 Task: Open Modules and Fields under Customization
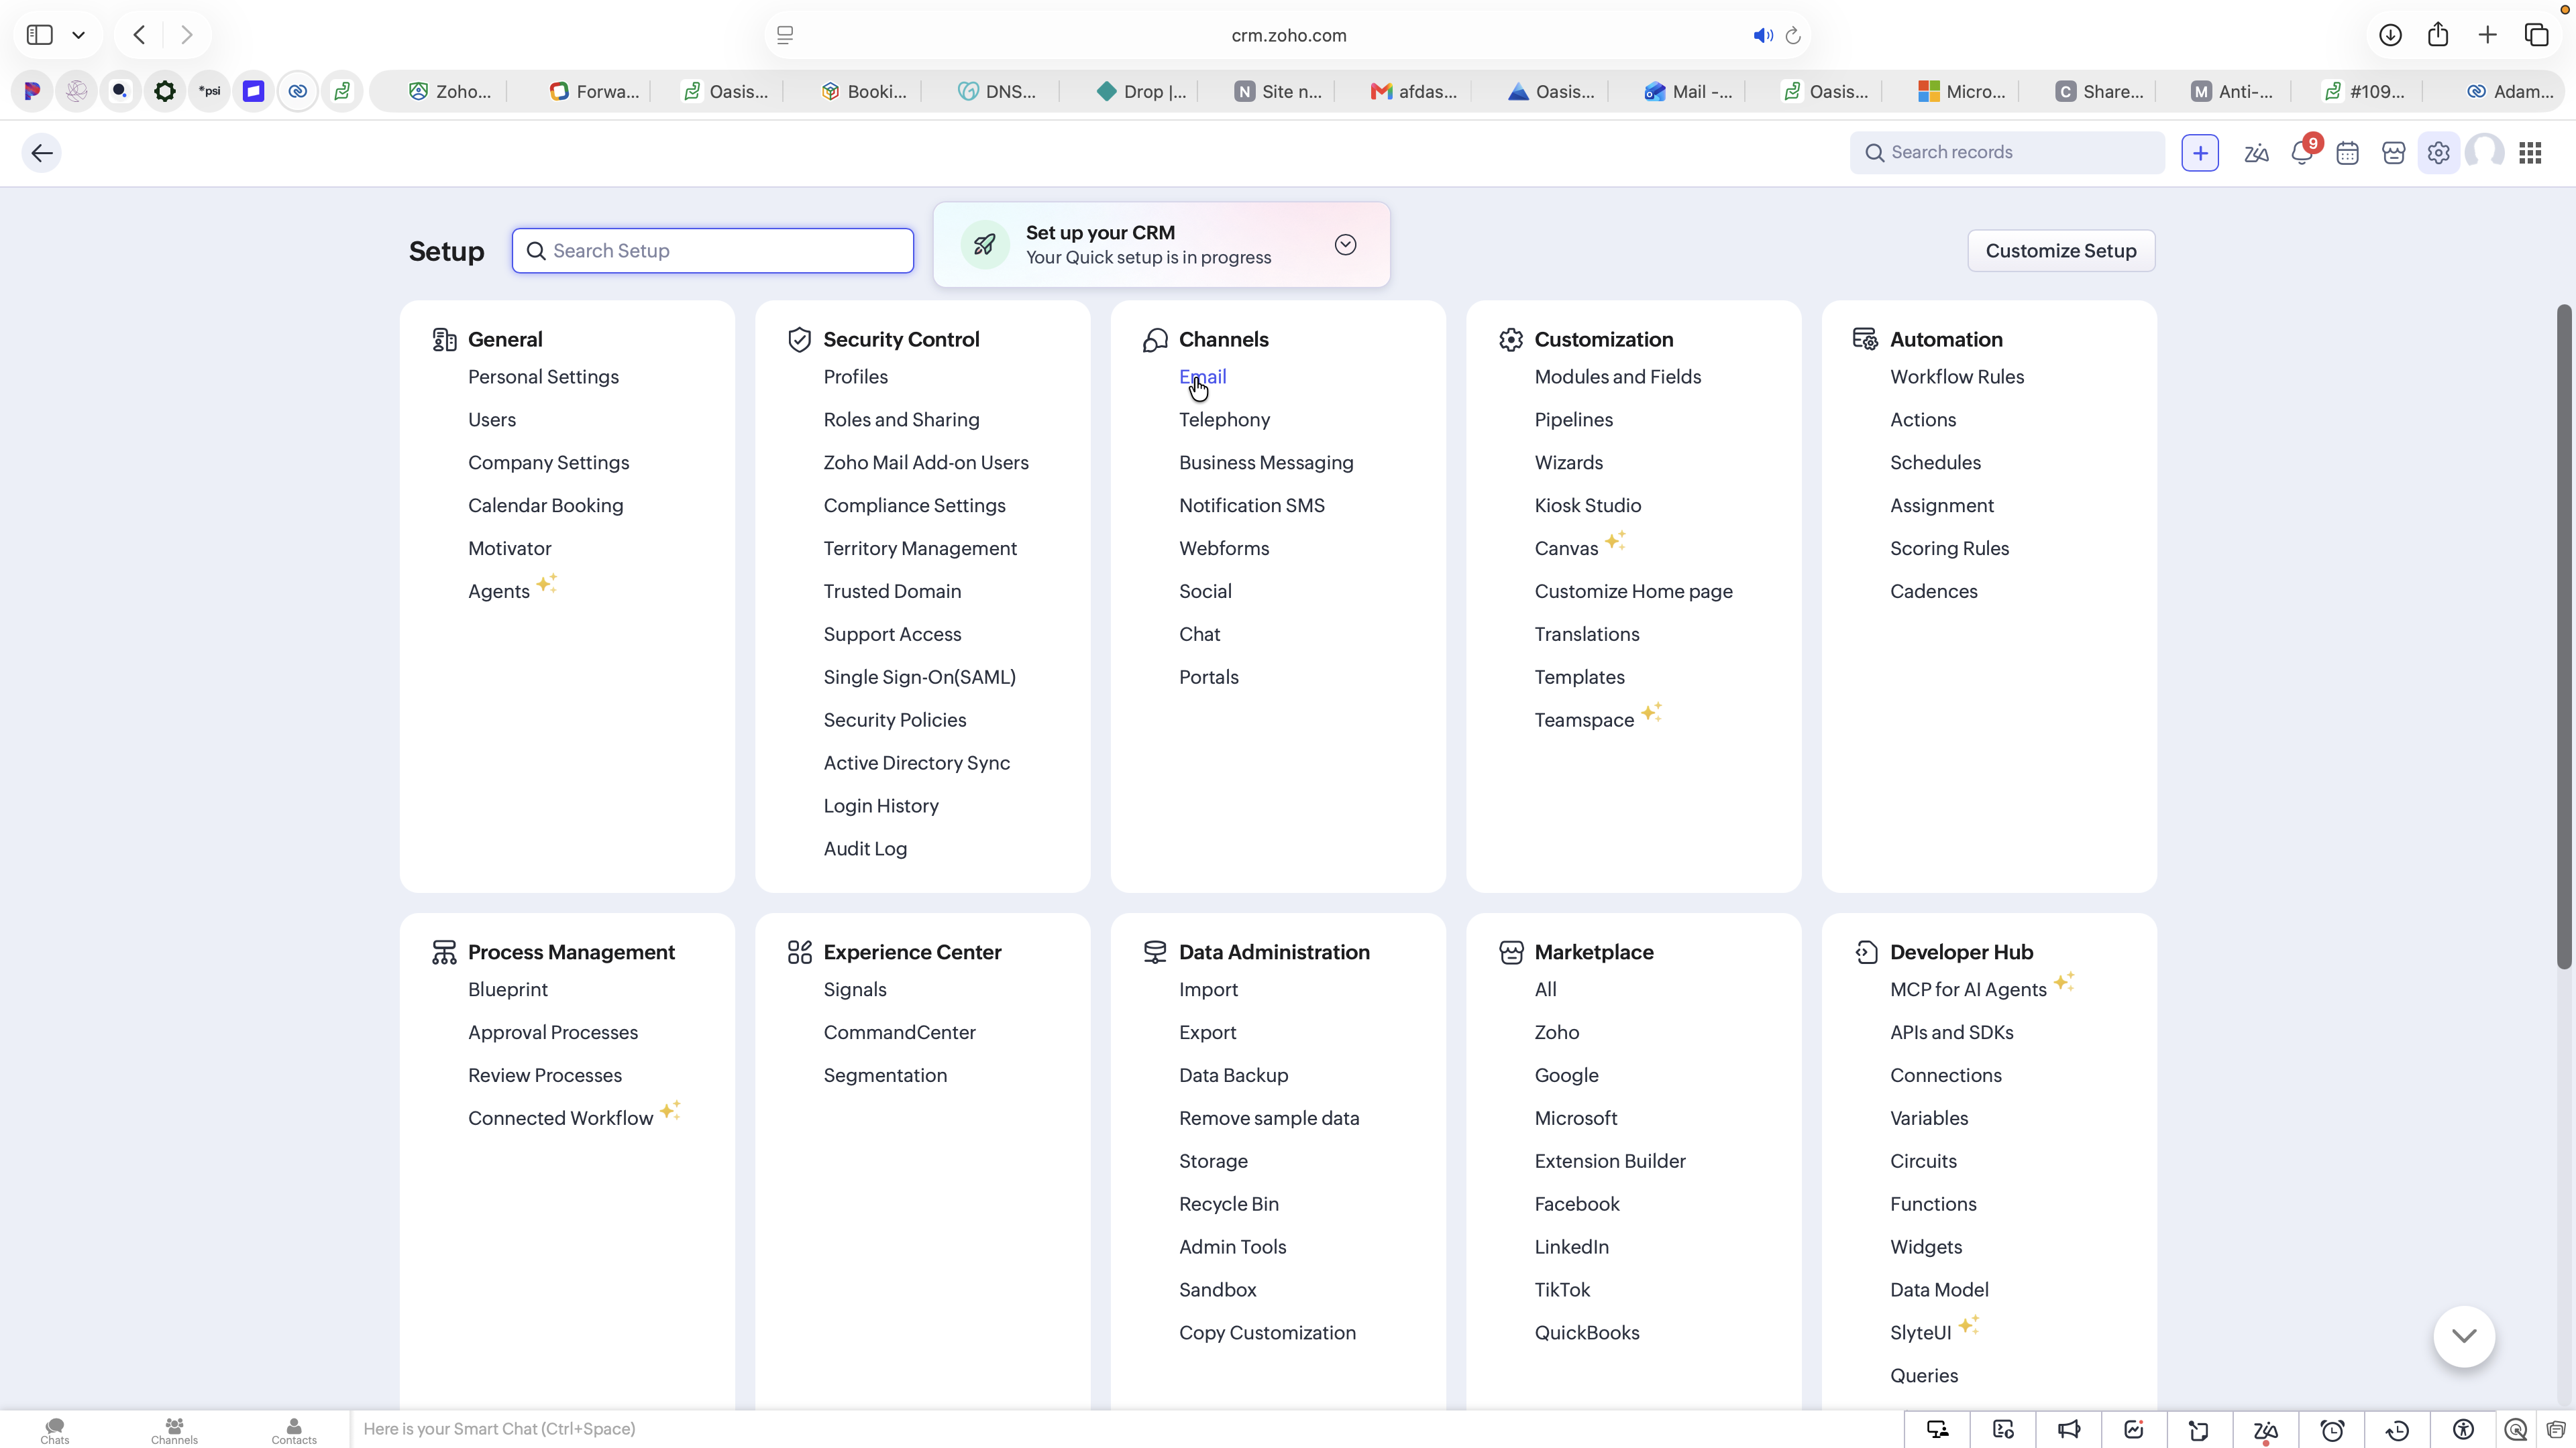[1618, 377]
